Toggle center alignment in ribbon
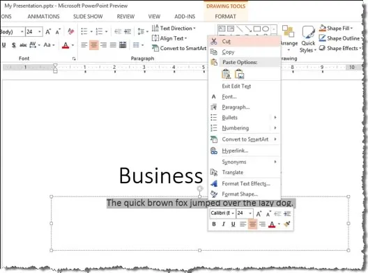 [x=94, y=45]
